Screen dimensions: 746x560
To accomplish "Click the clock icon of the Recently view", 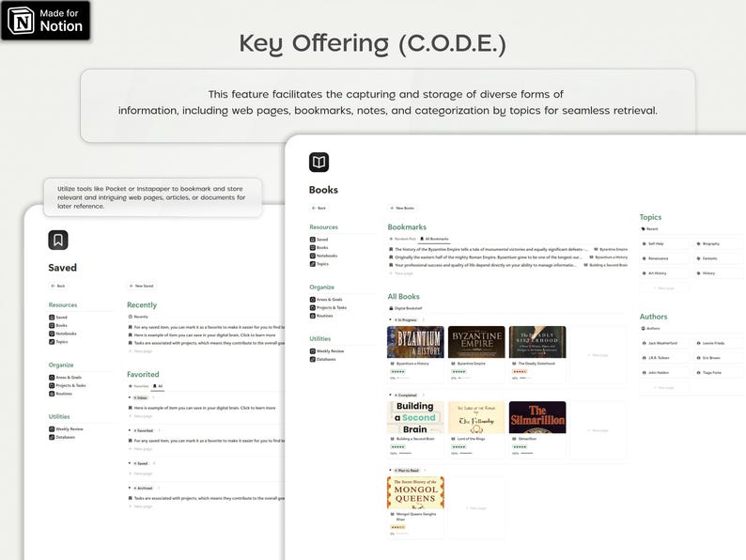I will pos(130,317).
